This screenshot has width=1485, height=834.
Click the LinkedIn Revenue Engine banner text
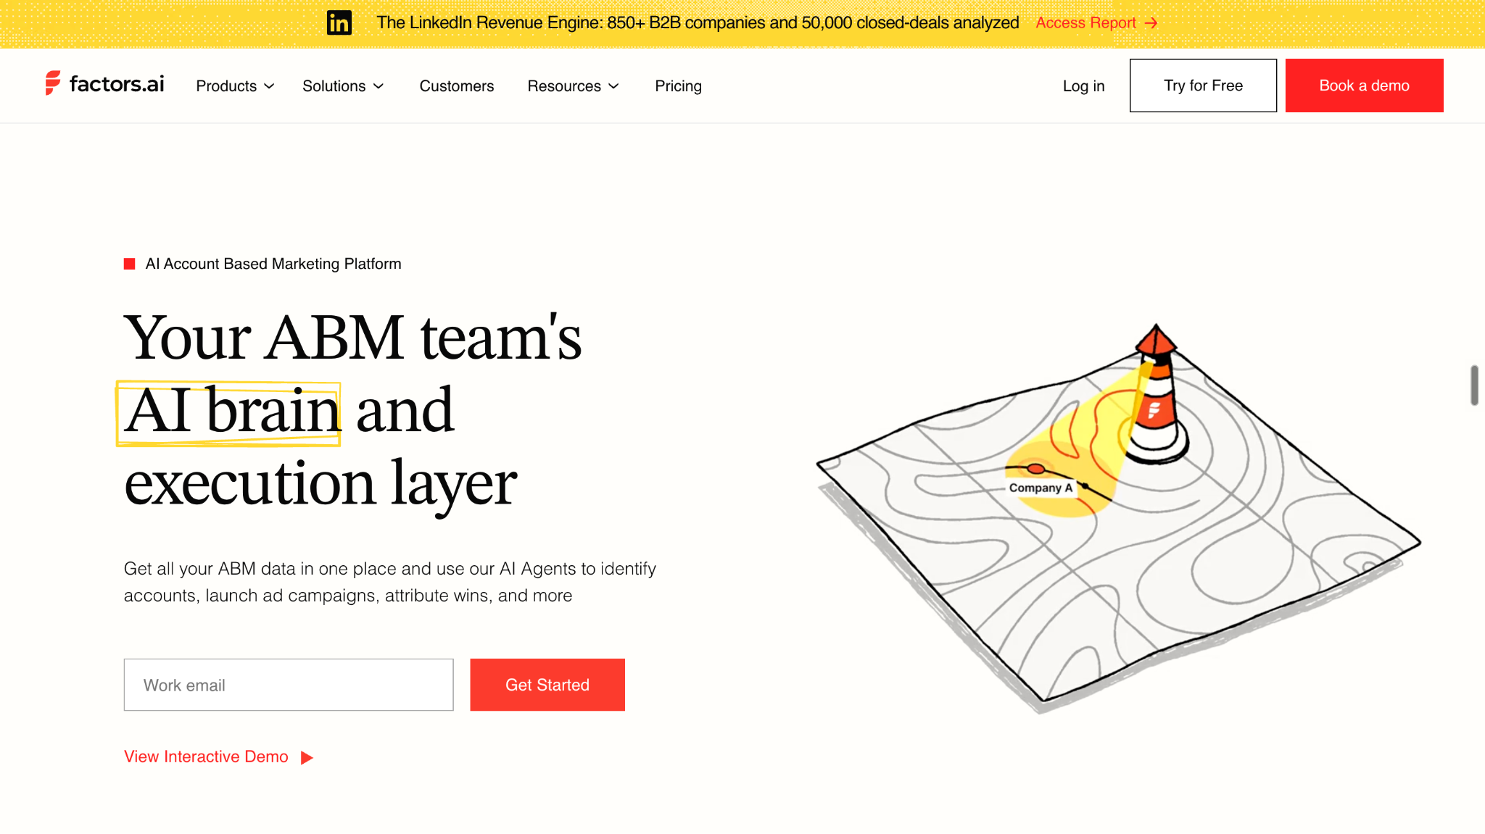pos(698,23)
